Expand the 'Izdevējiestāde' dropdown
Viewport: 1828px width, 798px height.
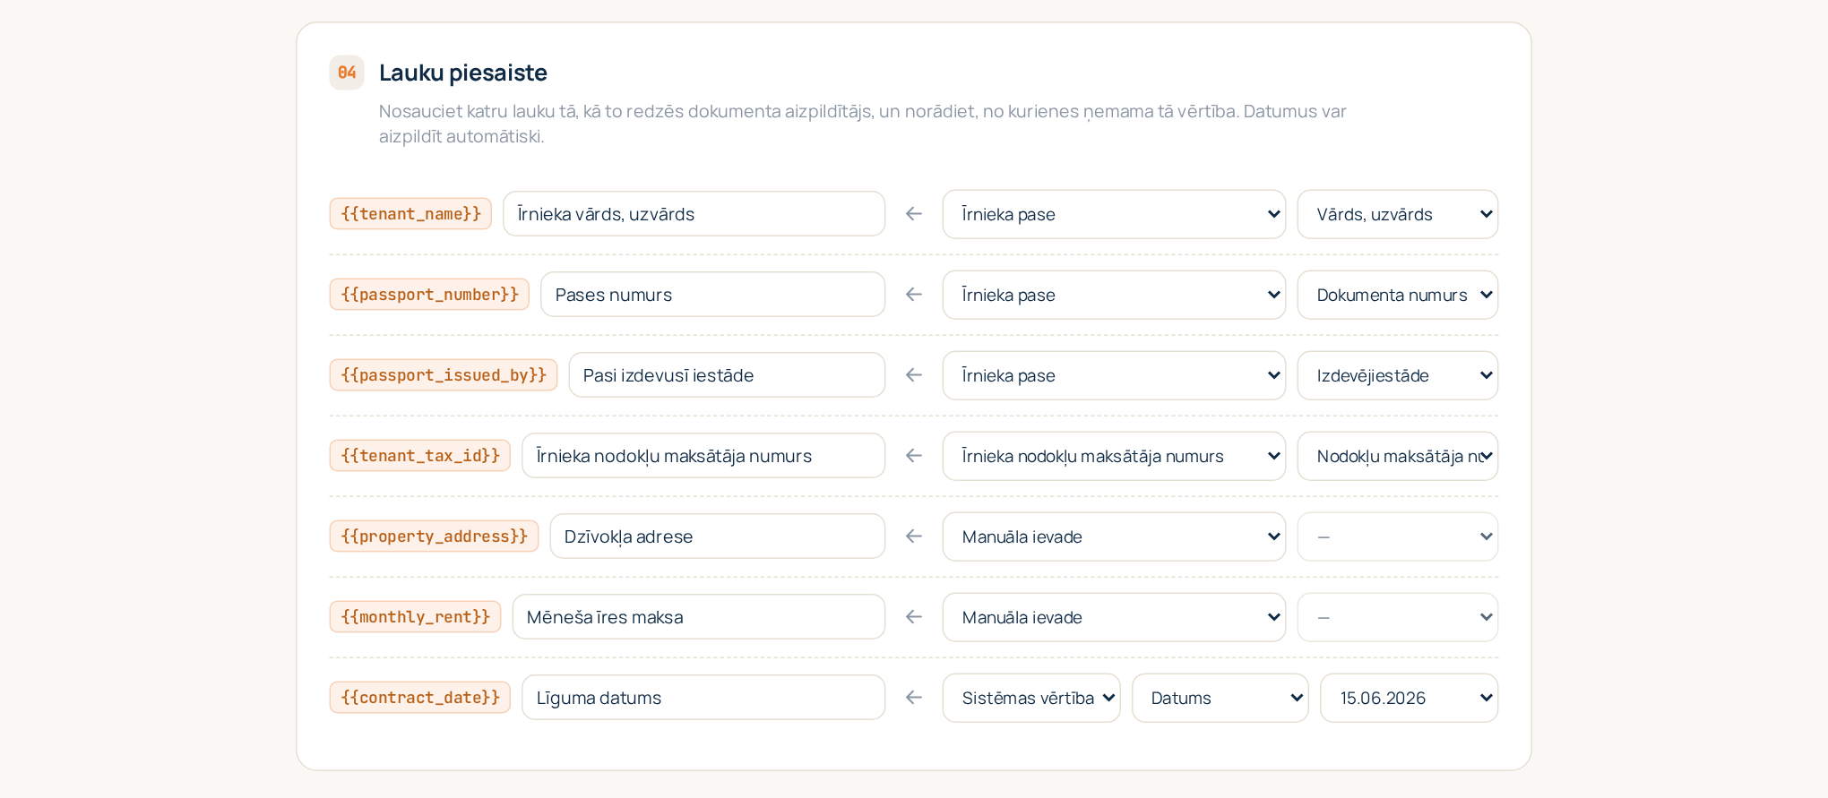pos(1397,375)
